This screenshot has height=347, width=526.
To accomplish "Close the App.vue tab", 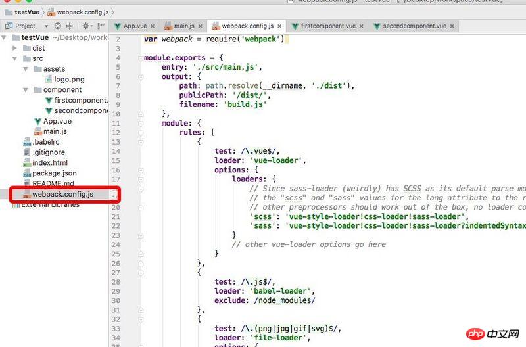I will [153, 26].
